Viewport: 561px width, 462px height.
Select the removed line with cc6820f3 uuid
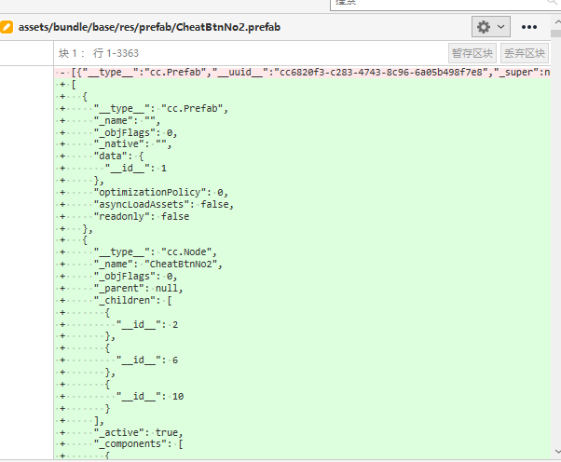302,73
